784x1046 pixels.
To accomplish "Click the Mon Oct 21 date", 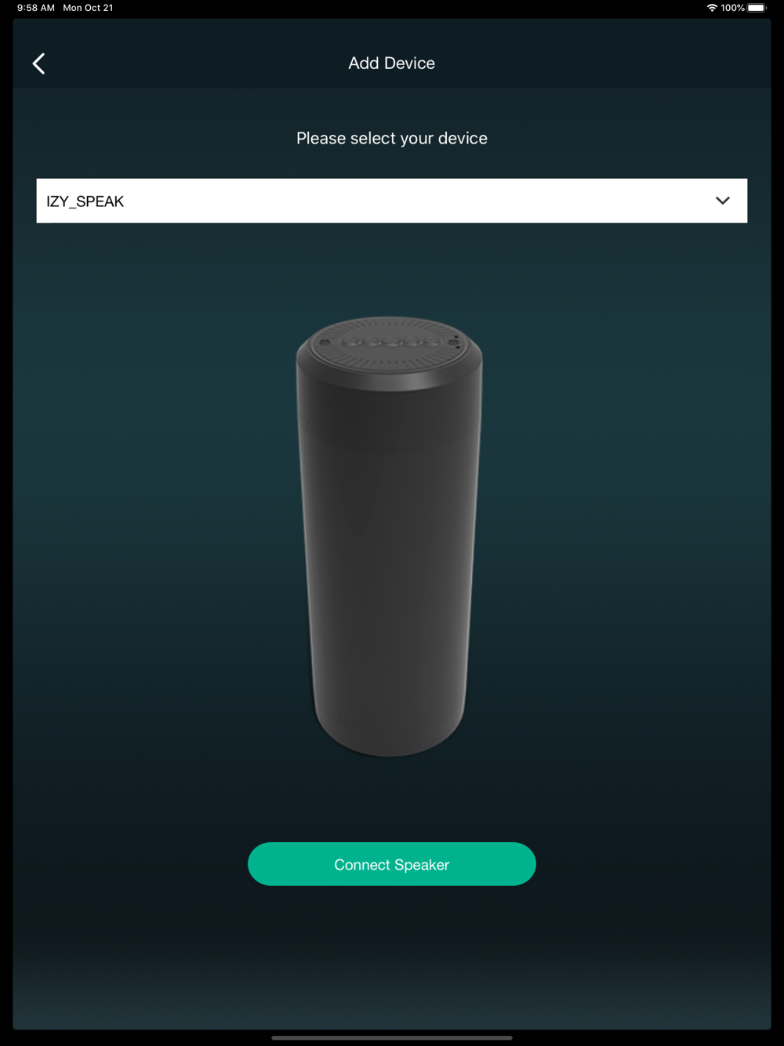I will pyautogui.click(x=88, y=8).
